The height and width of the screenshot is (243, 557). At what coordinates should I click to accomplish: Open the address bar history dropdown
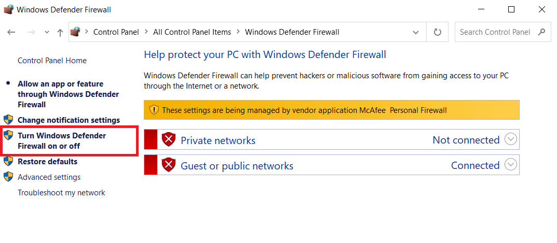tap(415, 32)
